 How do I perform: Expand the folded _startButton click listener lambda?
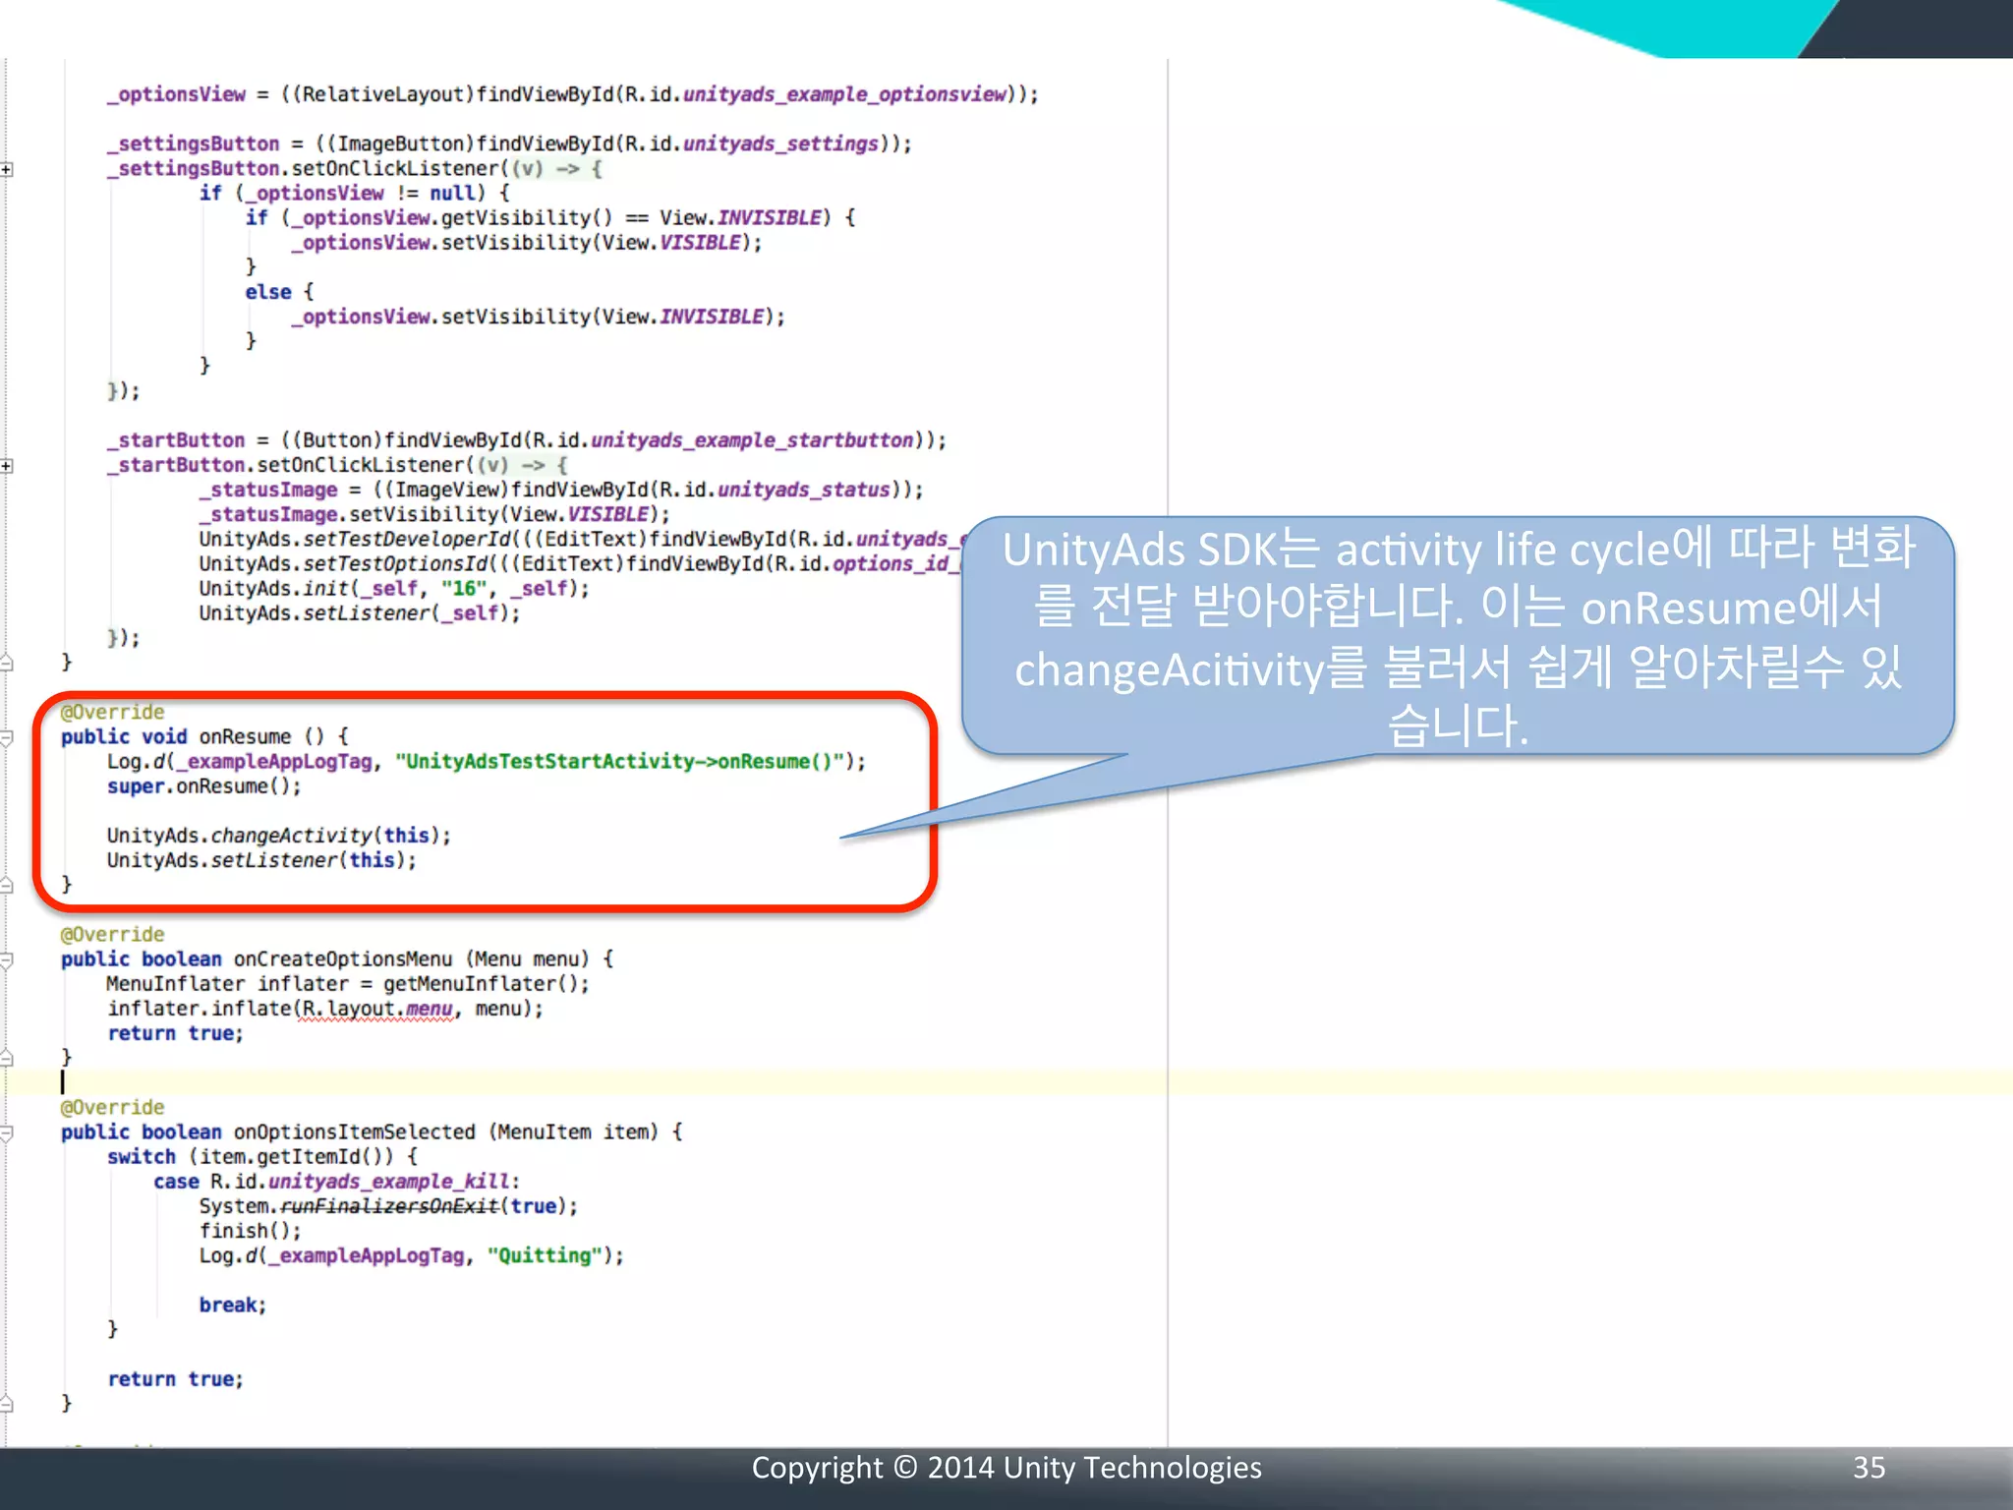[x=7, y=465]
